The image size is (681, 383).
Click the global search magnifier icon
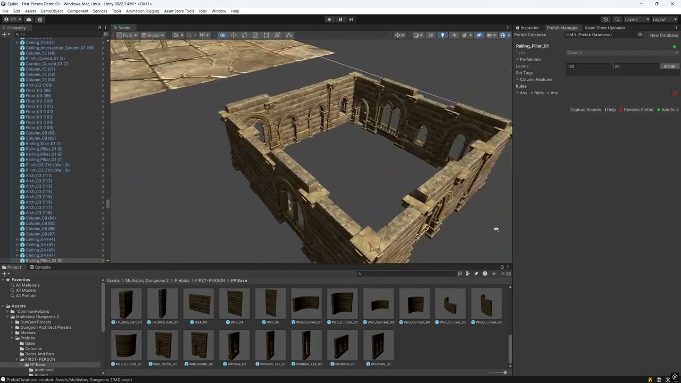pyautogui.click(x=617, y=19)
